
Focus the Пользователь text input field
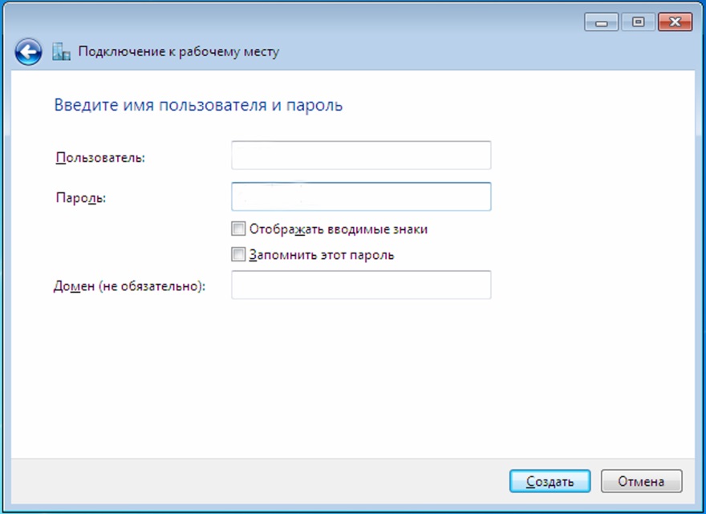click(361, 156)
